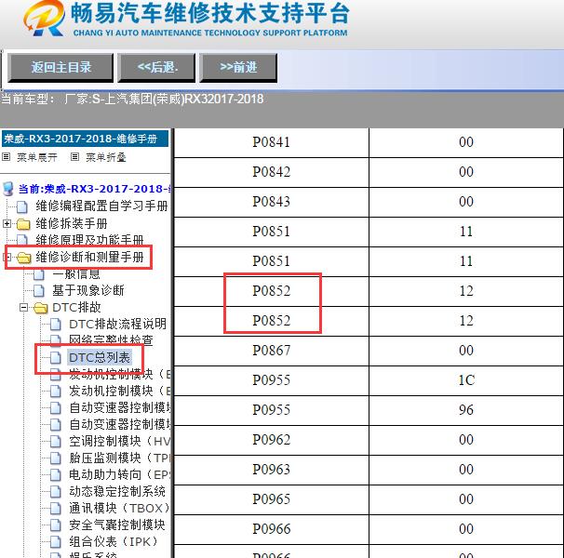Click folder icon of DTC排故
The image size is (564, 558).
(40, 308)
